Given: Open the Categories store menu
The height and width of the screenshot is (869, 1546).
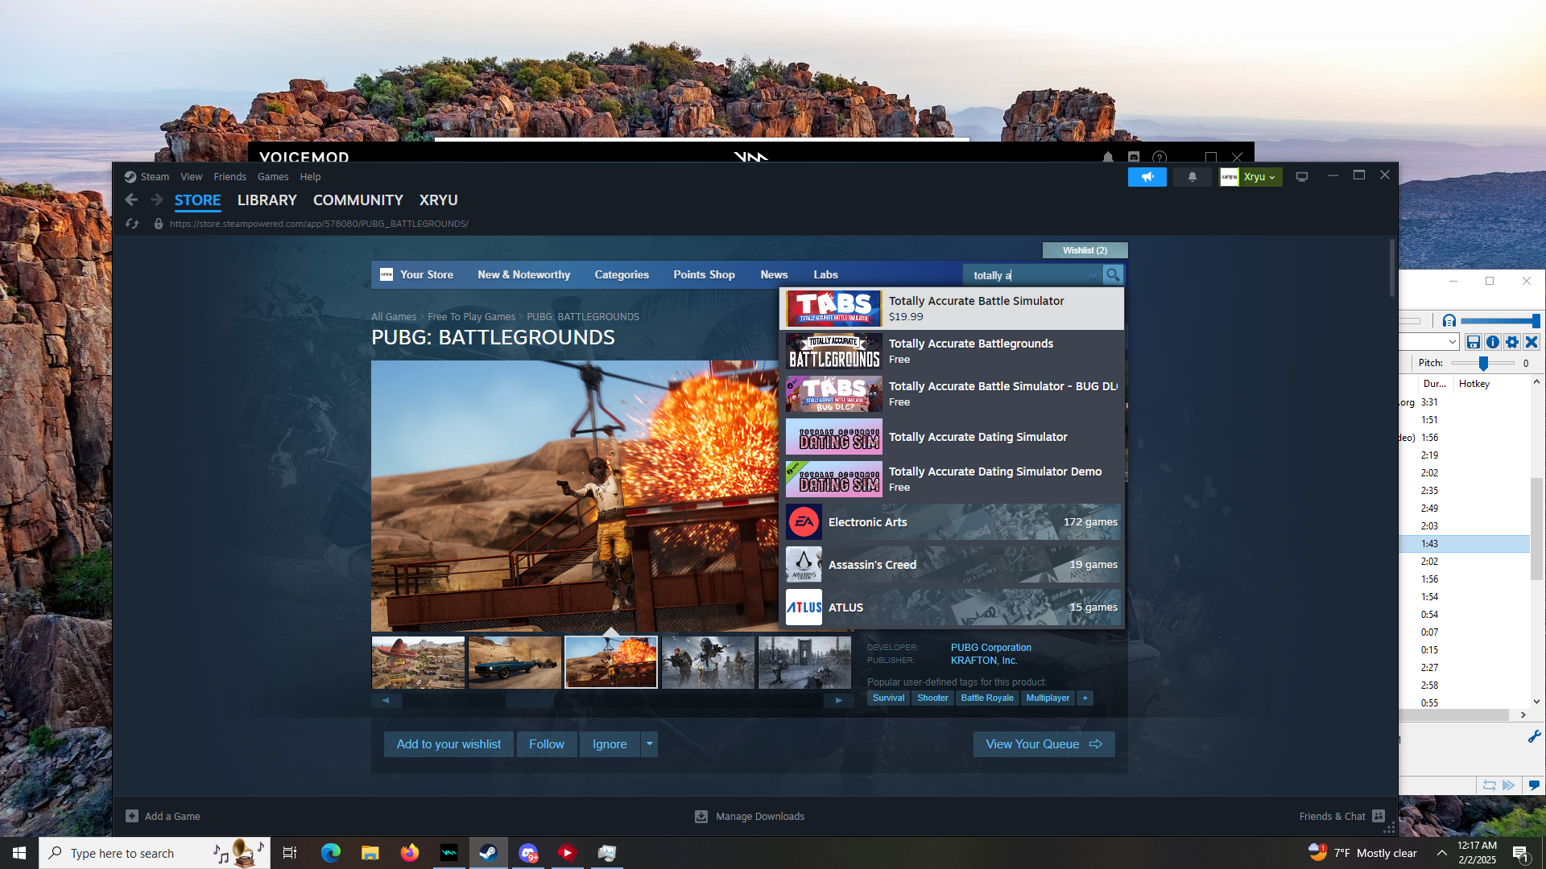Looking at the screenshot, I should coord(621,275).
